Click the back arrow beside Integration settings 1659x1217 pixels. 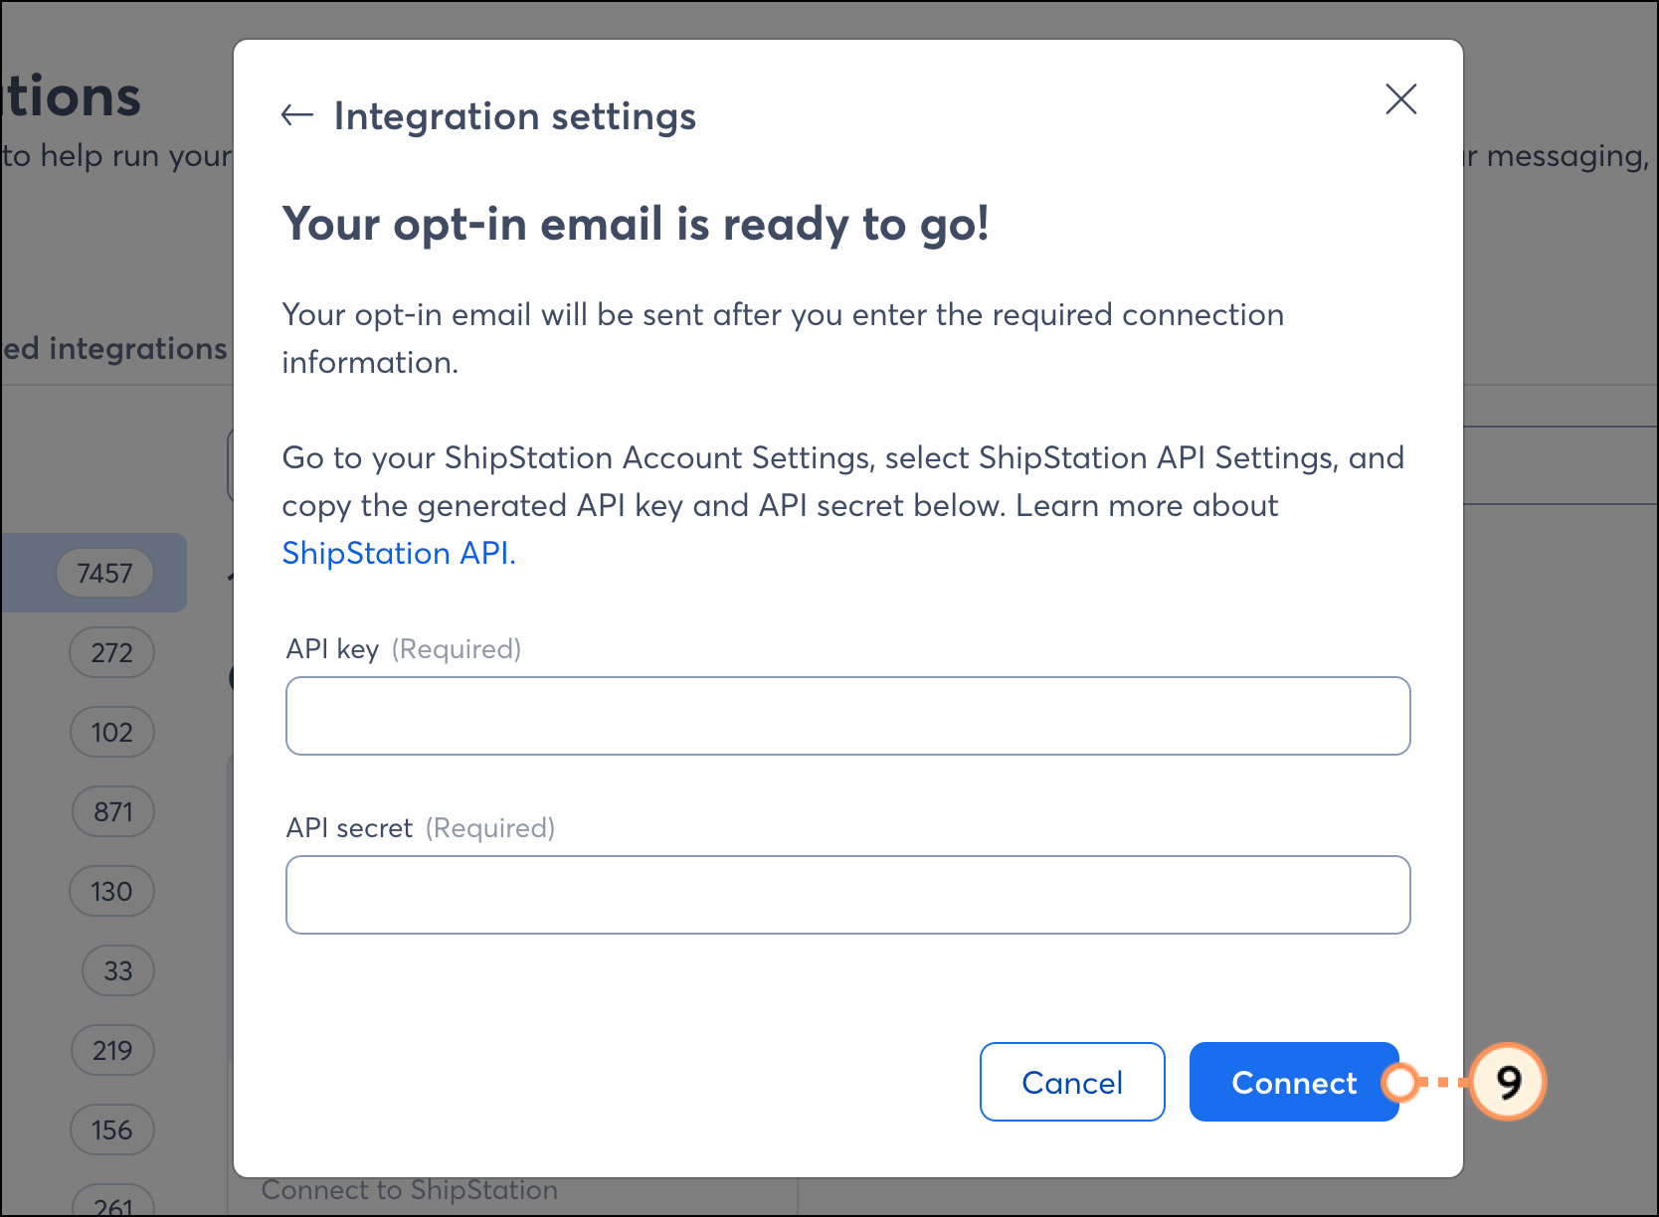point(296,115)
